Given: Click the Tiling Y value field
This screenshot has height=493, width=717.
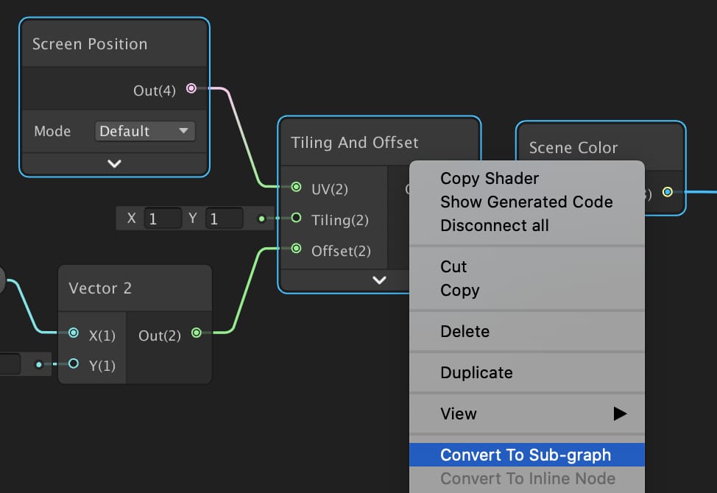Looking at the screenshot, I should point(223,219).
